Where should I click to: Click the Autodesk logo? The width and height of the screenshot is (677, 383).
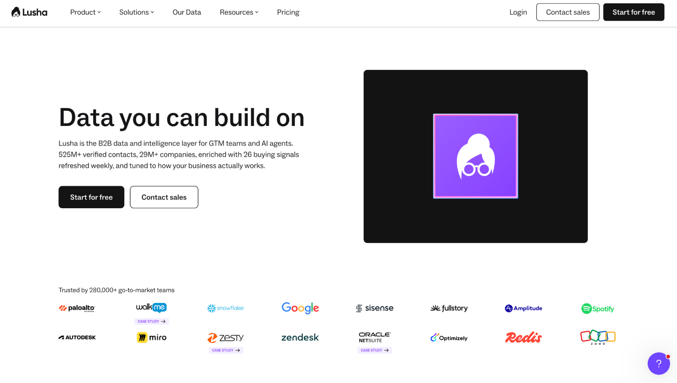click(77, 337)
